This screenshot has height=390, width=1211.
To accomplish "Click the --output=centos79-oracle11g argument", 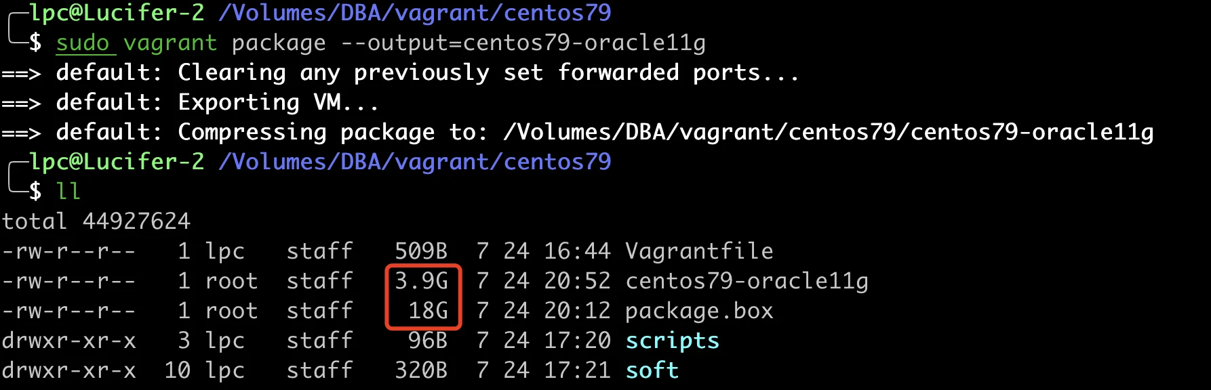I will [x=523, y=43].
